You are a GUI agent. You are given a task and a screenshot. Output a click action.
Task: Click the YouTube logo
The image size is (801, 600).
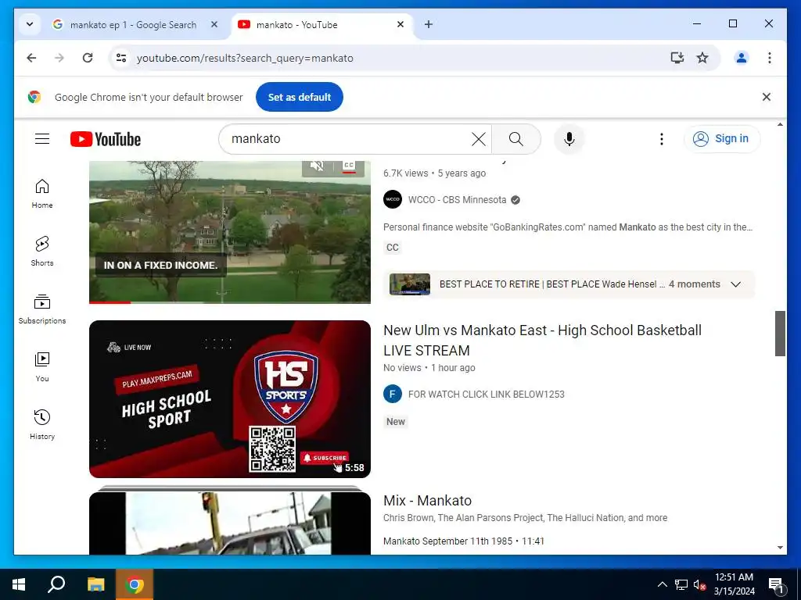point(106,139)
